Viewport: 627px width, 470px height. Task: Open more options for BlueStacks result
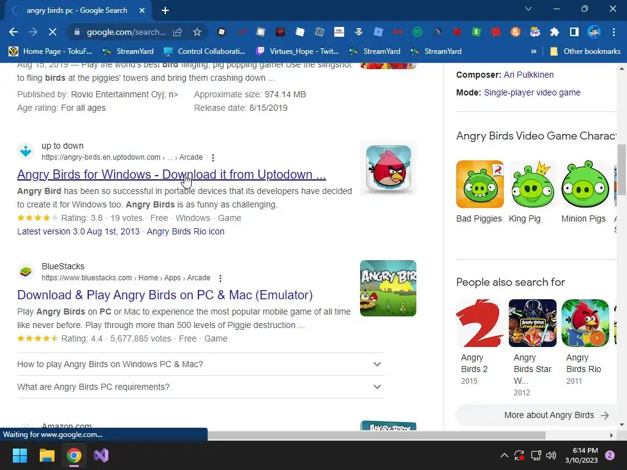(220, 278)
